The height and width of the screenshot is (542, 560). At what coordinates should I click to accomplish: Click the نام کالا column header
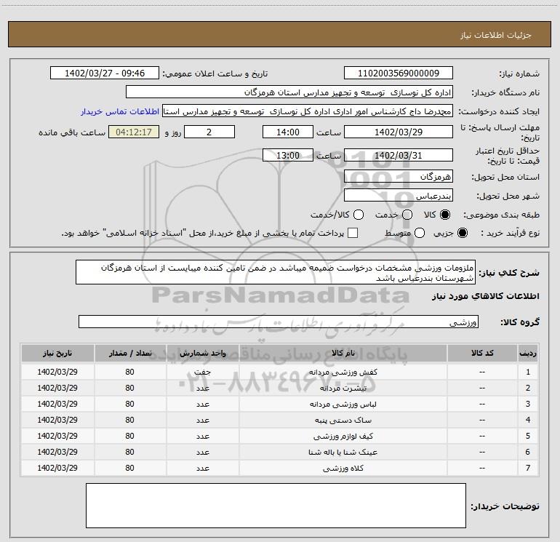[343, 354]
